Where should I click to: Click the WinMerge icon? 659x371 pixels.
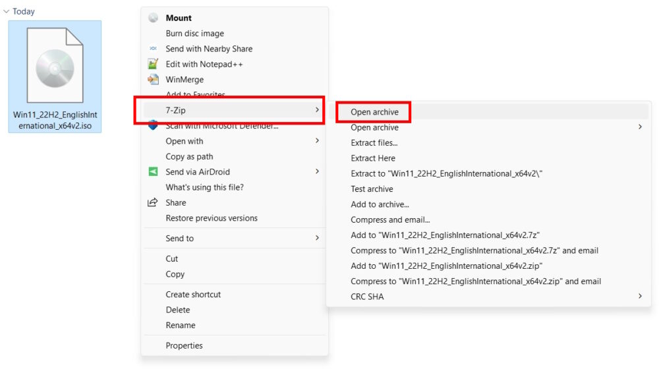click(x=154, y=80)
